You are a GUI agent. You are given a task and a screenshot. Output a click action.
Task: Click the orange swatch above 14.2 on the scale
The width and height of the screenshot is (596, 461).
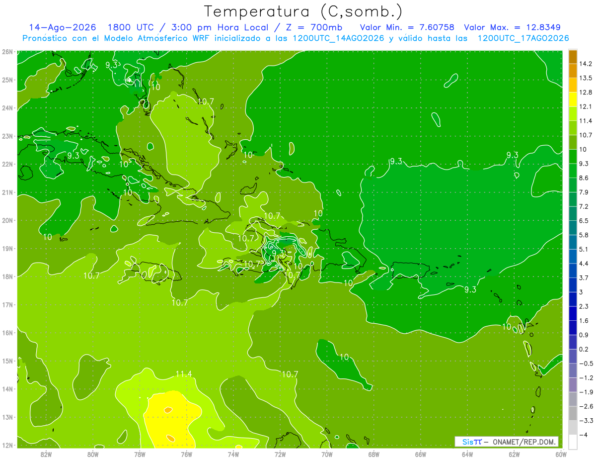pos(573,57)
